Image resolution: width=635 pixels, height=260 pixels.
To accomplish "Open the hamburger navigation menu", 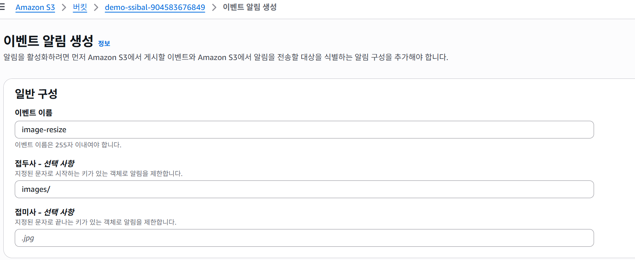I will [2, 7].
